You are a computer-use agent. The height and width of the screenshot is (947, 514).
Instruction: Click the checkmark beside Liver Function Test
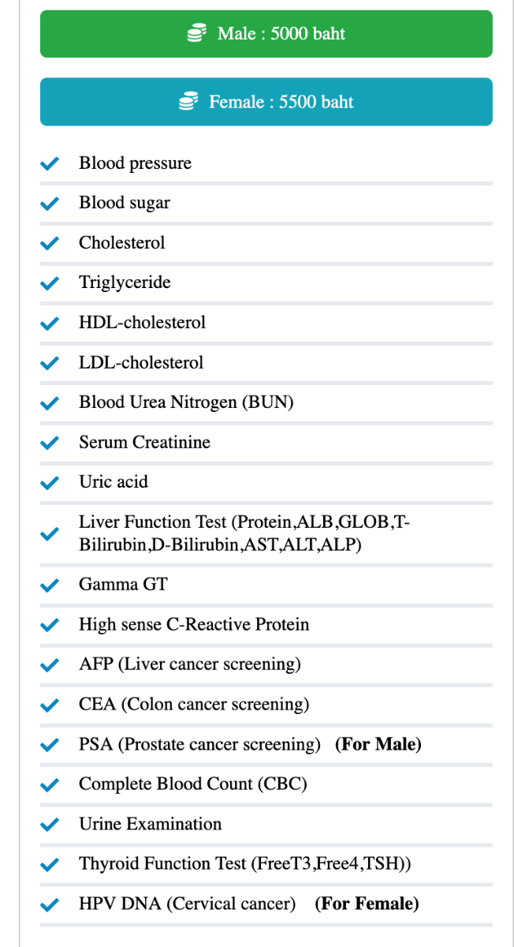[x=50, y=533]
